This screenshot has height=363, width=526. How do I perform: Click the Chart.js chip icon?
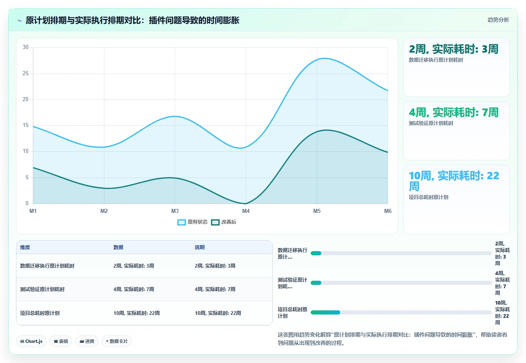pos(22,341)
